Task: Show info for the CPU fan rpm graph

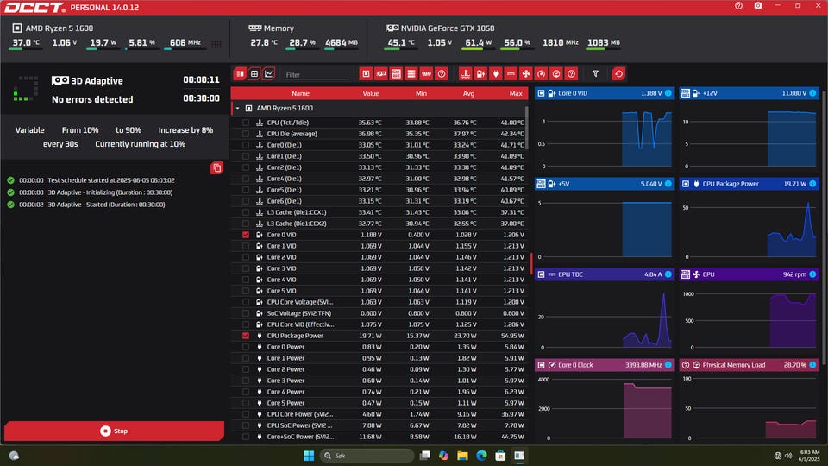Action: pos(812,274)
